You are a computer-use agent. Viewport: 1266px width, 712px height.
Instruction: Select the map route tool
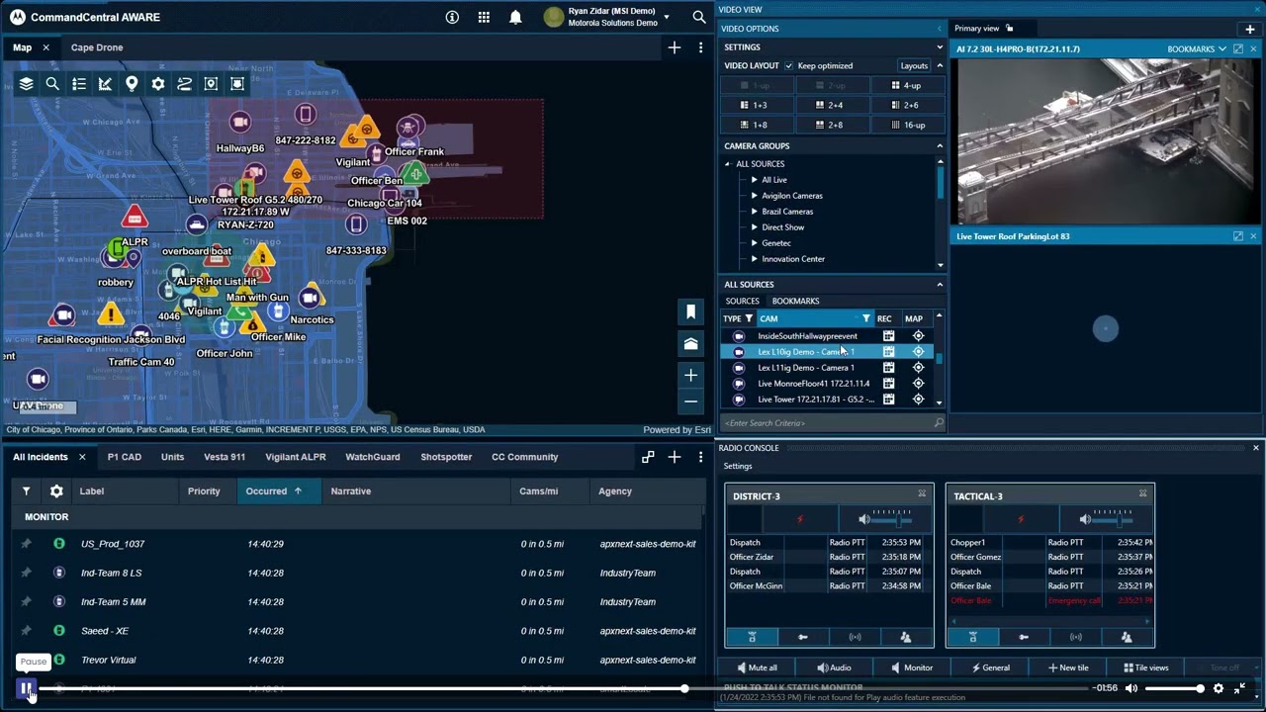(x=184, y=84)
